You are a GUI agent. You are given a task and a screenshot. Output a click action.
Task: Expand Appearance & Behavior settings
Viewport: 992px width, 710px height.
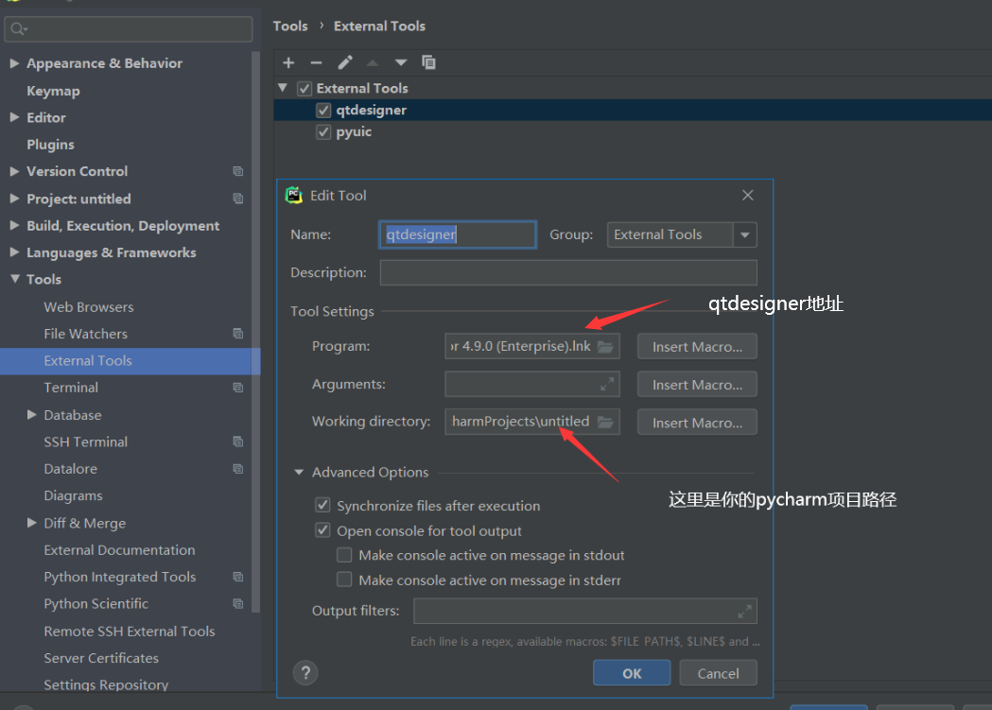(x=14, y=63)
